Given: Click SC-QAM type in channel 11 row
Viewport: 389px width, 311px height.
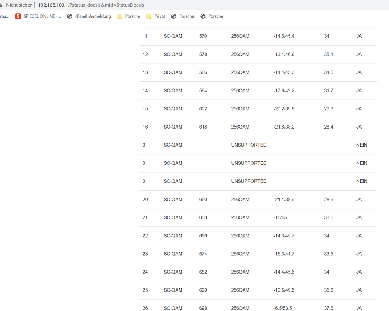Looking at the screenshot, I should tap(173, 36).
